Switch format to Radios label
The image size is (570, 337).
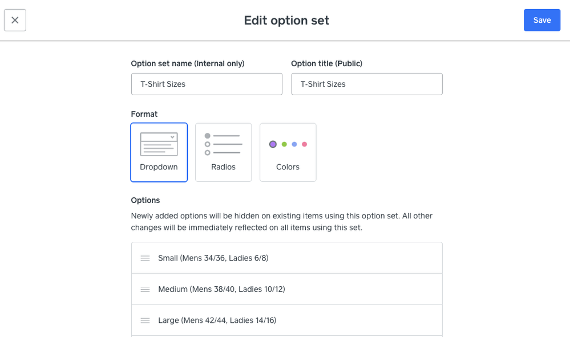pyautogui.click(x=223, y=167)
